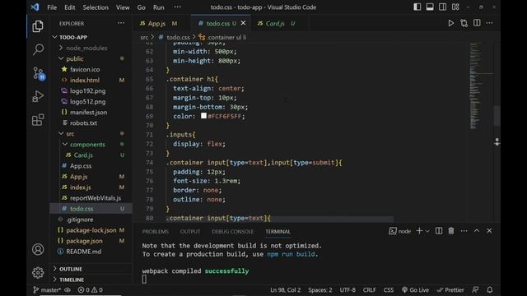Switch to the OUTPUT panel tab
Viewport: 527px width, 296px height.
[190, 232]
